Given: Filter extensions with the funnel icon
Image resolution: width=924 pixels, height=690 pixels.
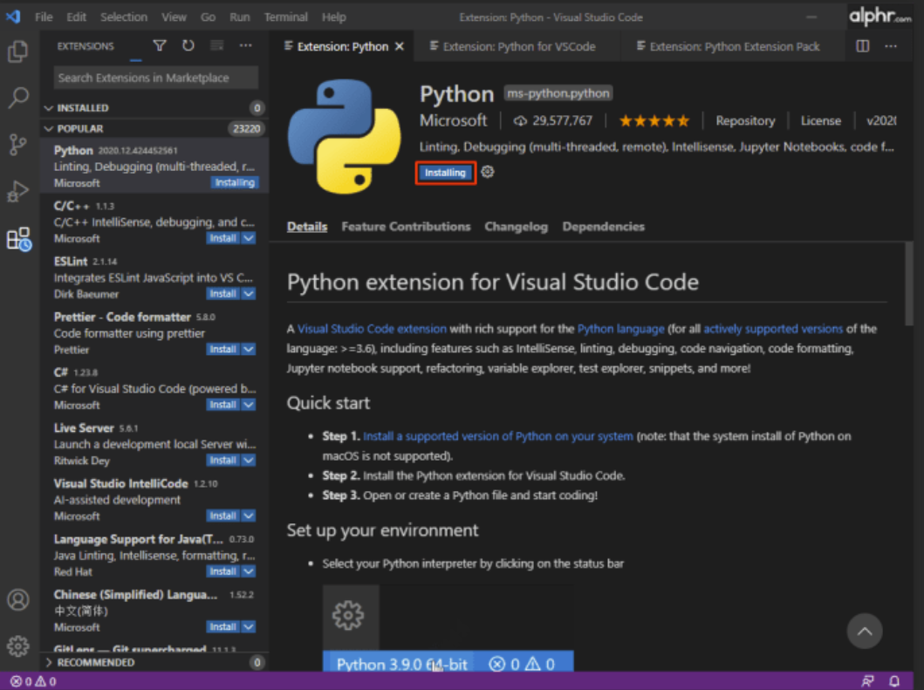Looking at the screenshot, I should (160, 46).
